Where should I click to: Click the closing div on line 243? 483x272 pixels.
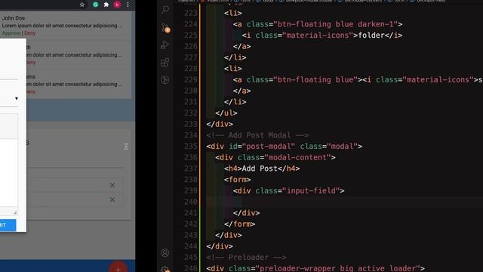point(228,235)
